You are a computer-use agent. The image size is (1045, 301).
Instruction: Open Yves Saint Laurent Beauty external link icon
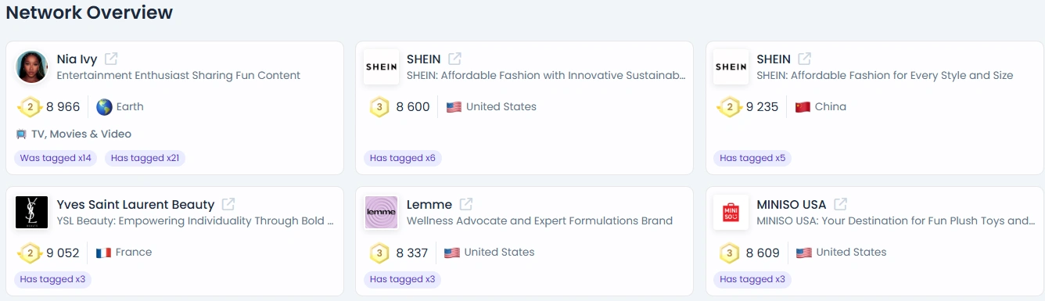point(228,204)
